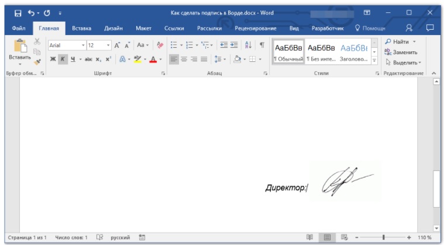Image resolution: width=444 pixels, height=245 pixels.
Task: Expand the Styles gallery more arrow
Action: coord(374,60)
